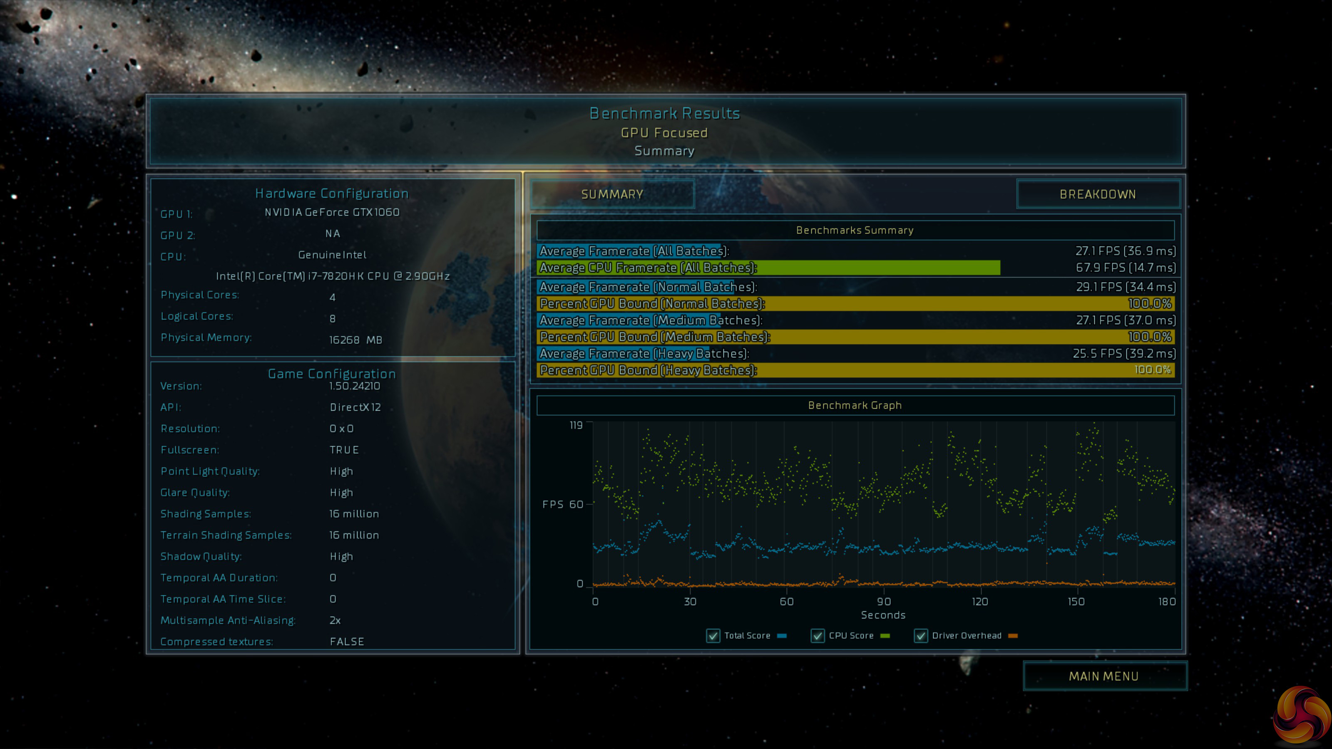Click the Benchmarks Summary header
The image size is (1332, 749).
pos(855,230)
